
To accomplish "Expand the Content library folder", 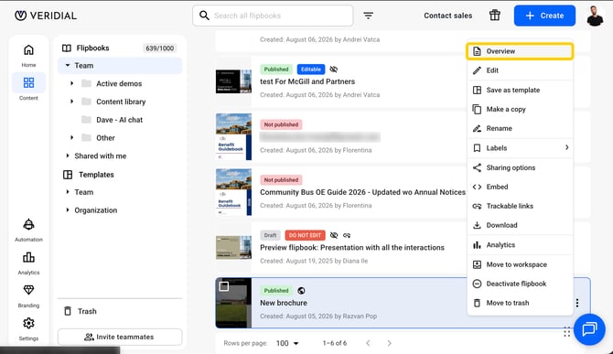I will [x=71, y=102].
